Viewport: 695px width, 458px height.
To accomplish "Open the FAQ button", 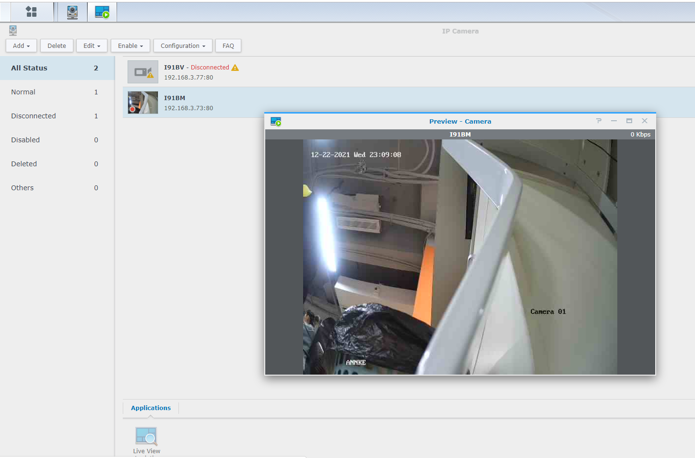I will coord(228,46).
